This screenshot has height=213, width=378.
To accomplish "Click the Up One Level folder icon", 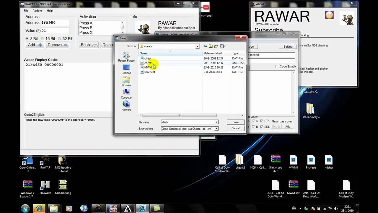I will (211, 46).
